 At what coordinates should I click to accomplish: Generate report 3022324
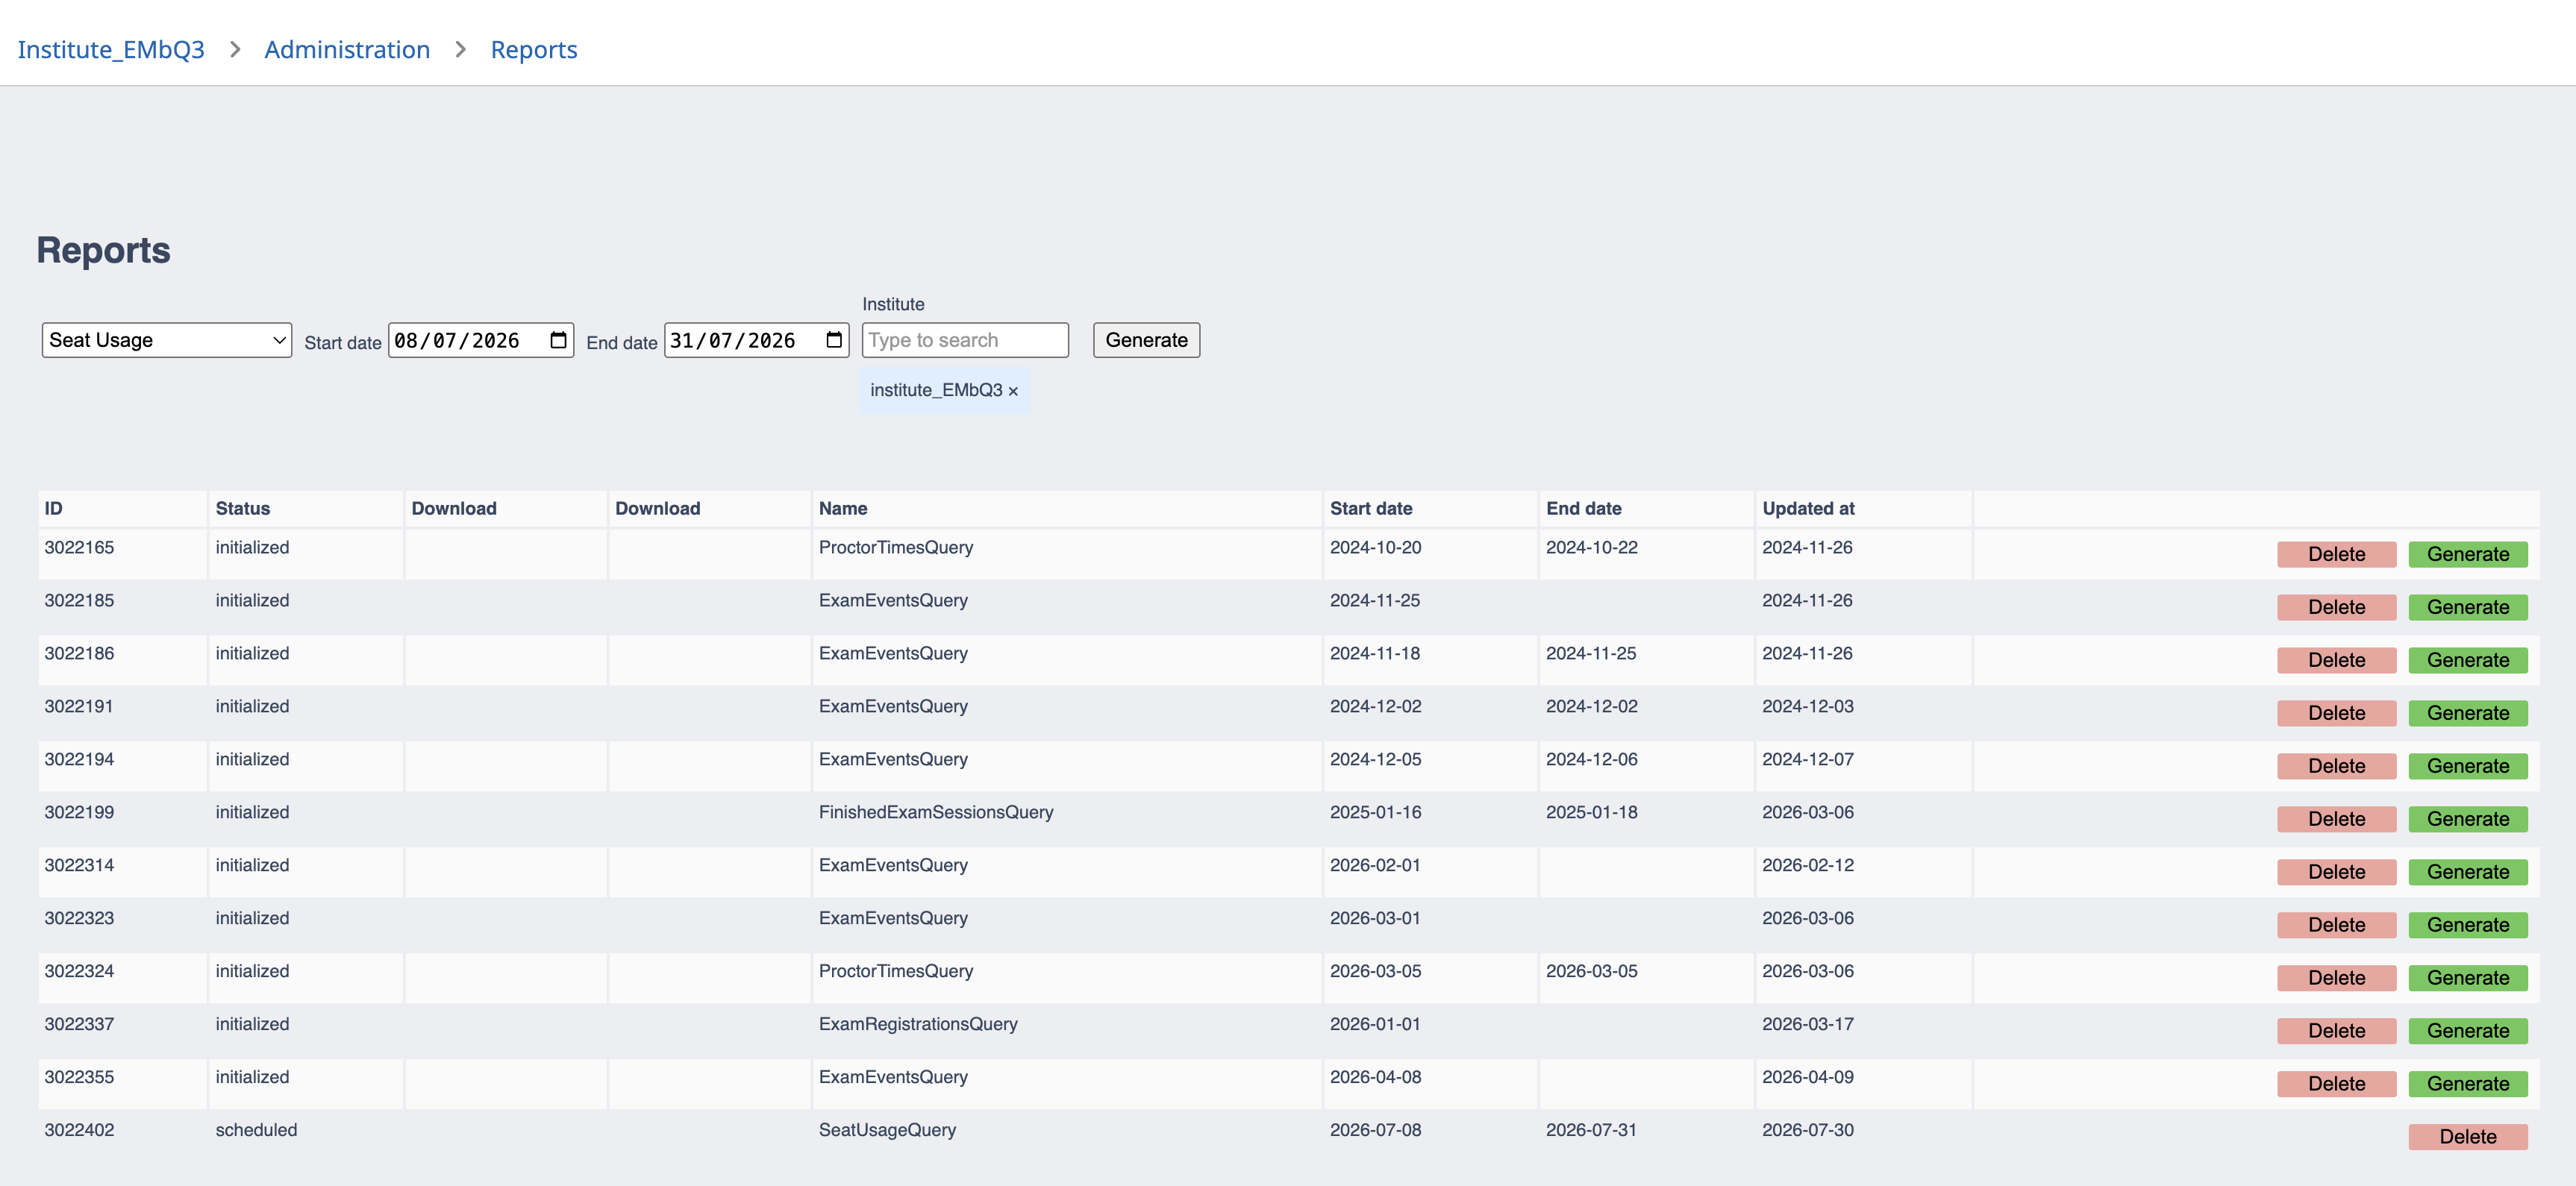[x=2467, y=978]
